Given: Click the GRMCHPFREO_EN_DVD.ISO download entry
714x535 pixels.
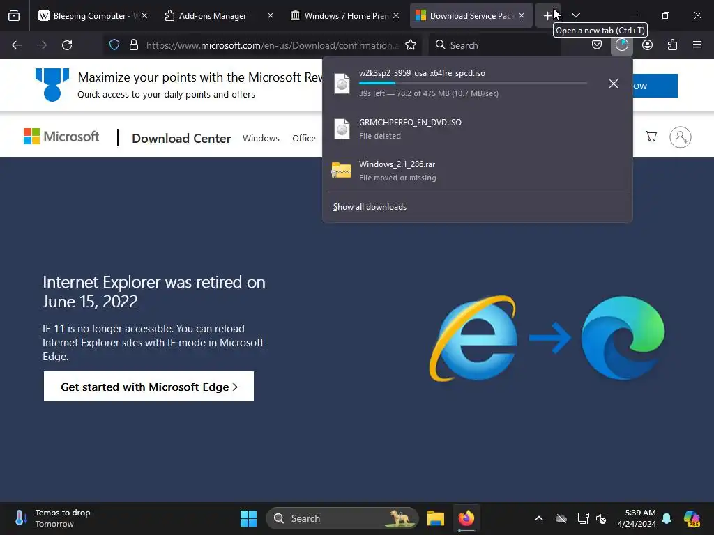Looking at the screenshot, I should click(477, 129).
